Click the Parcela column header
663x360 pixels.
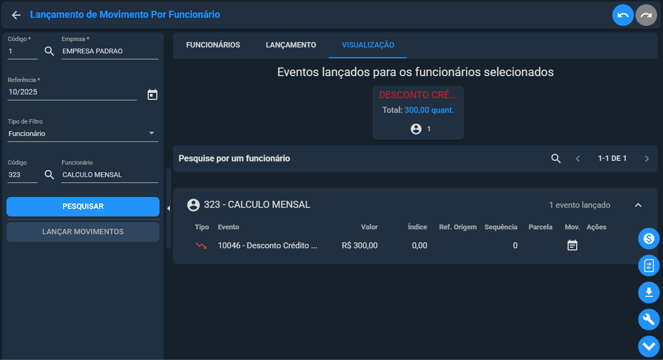click(x=541, y=227)
